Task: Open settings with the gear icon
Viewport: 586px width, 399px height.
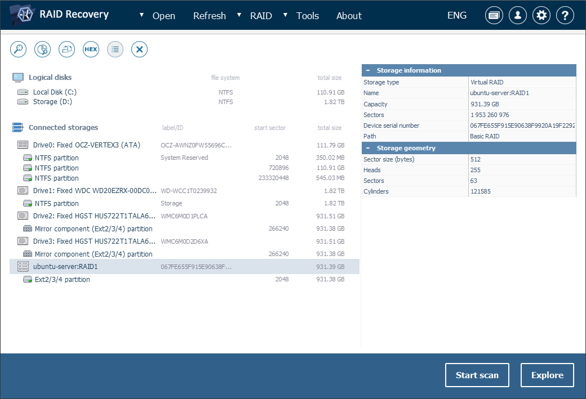Action: click(541, 16)
